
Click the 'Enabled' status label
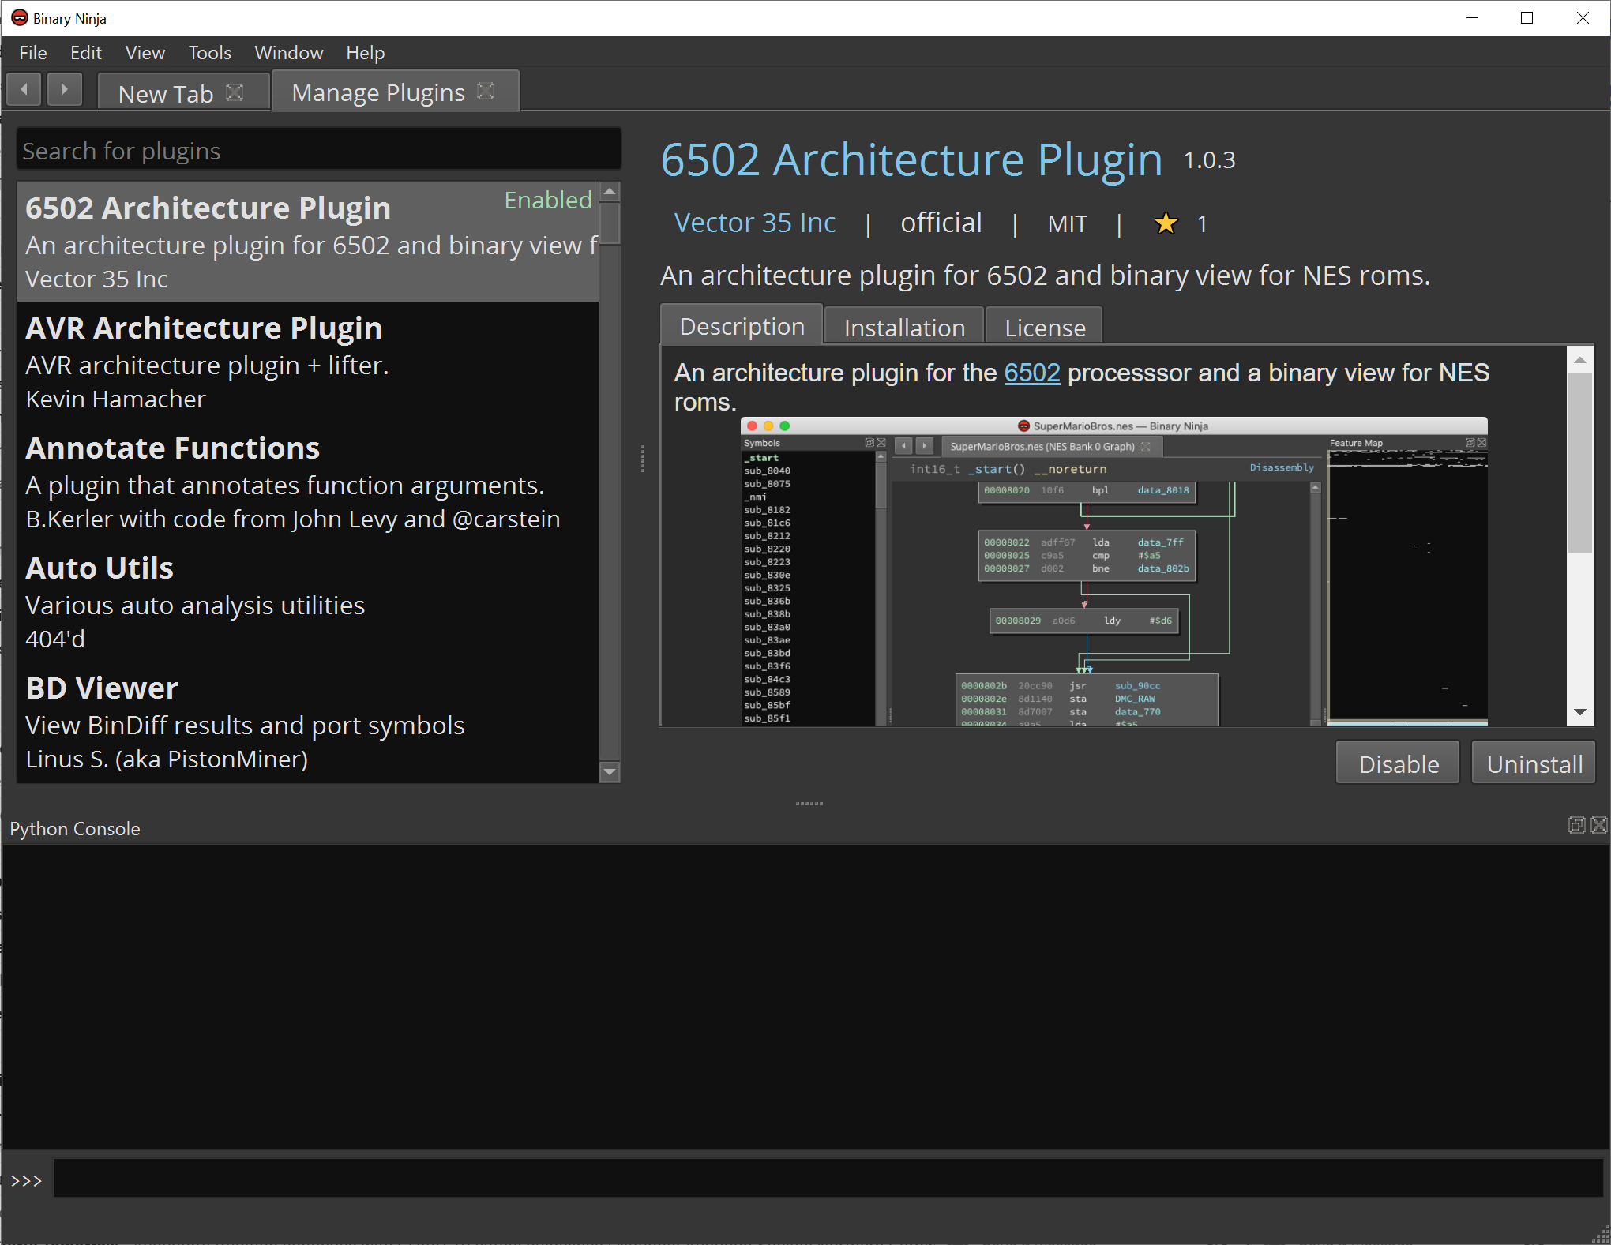point(548,200)
